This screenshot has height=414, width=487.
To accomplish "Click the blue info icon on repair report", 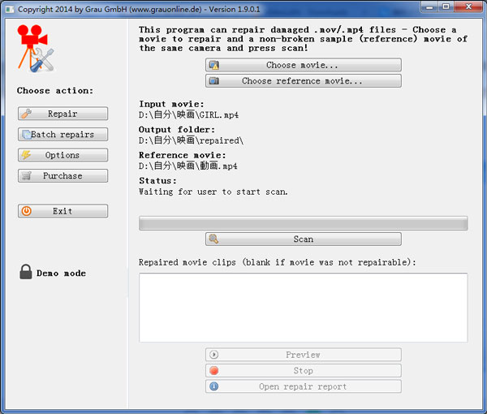I will [213, 386].
